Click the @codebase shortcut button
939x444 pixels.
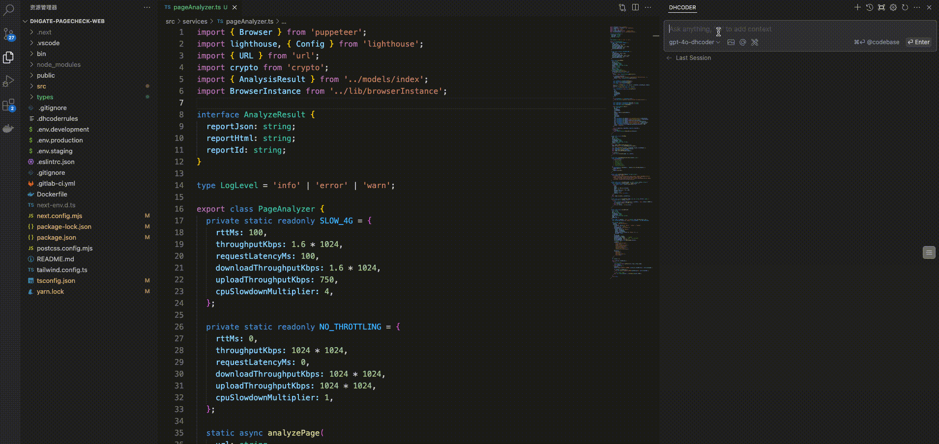coord(877,42)
